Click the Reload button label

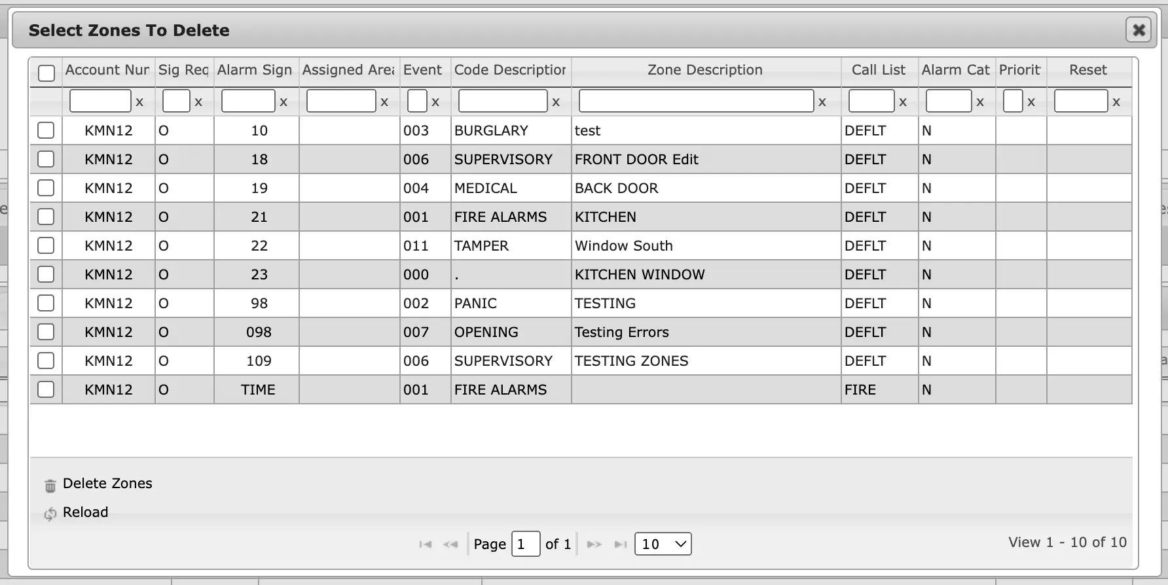coord(86,512)
